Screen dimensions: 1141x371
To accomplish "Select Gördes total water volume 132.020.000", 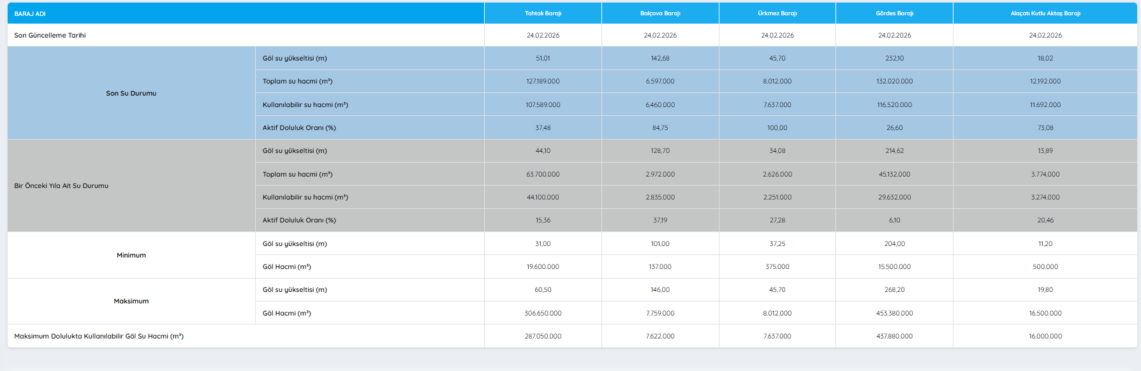I will (894, 82).
